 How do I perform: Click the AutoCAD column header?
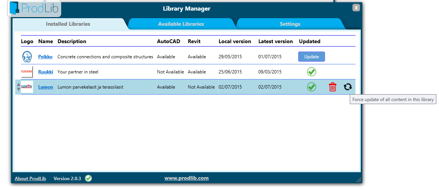(x=169, y=41)
